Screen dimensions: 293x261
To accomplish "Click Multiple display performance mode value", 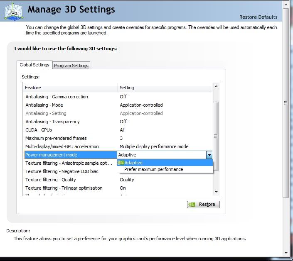I will [x=154, y=146].
